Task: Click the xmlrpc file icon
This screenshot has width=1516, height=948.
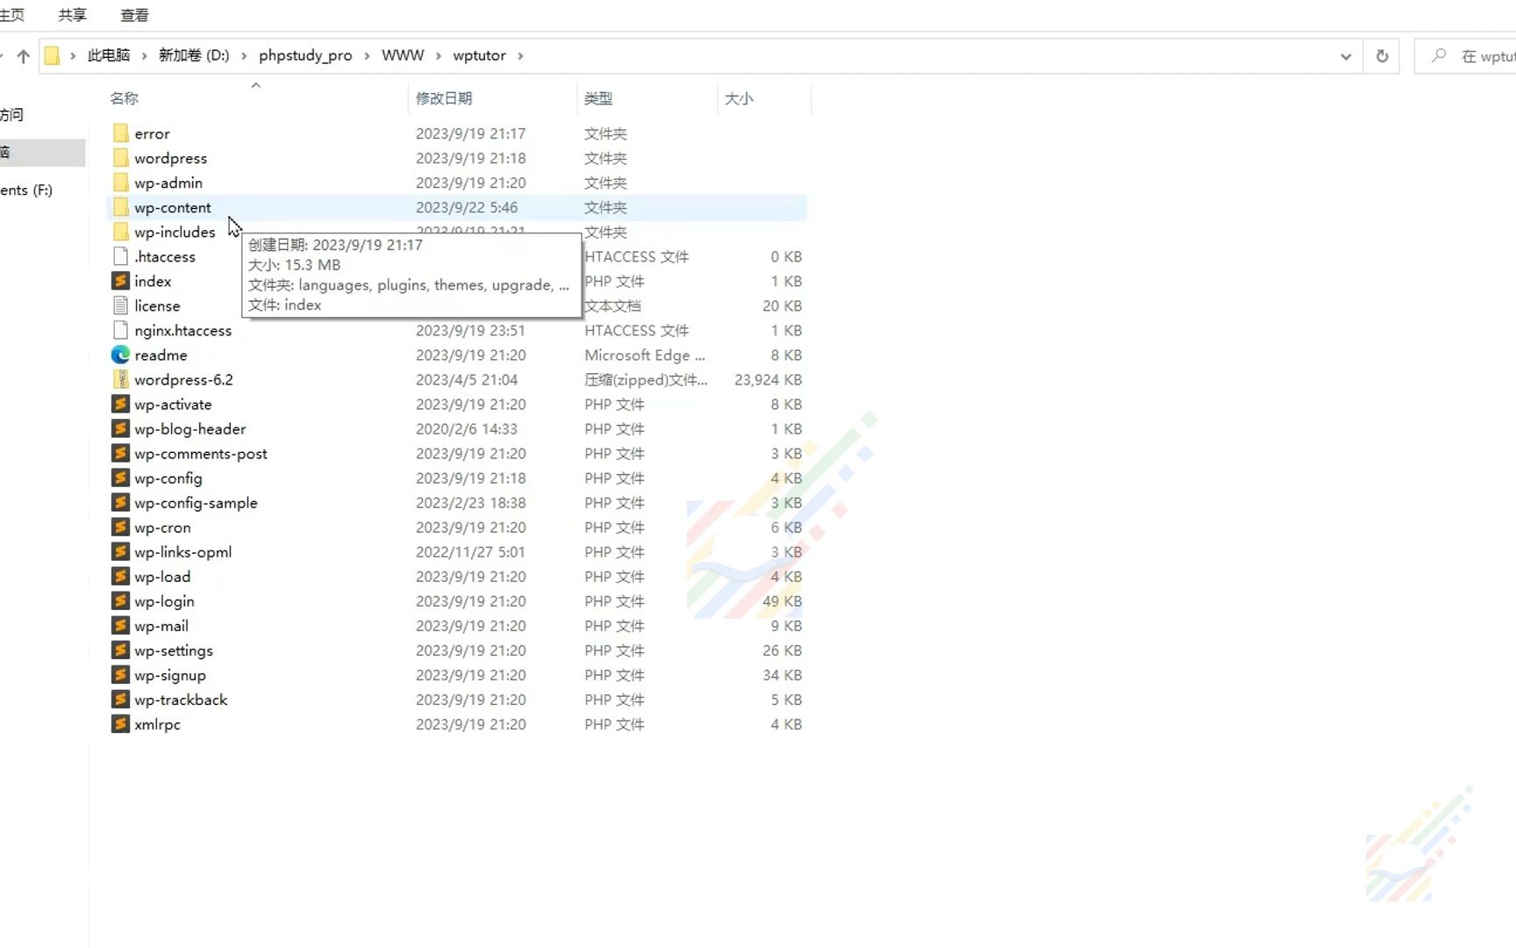Action: [121, 723]
